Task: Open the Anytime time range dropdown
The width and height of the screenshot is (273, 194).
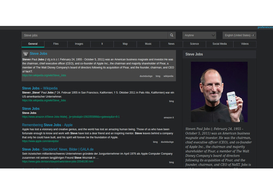Action: click(x=199, y=35)
